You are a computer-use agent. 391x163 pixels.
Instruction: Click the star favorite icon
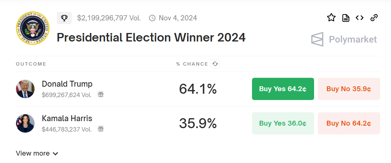click(x=331, y=18)
